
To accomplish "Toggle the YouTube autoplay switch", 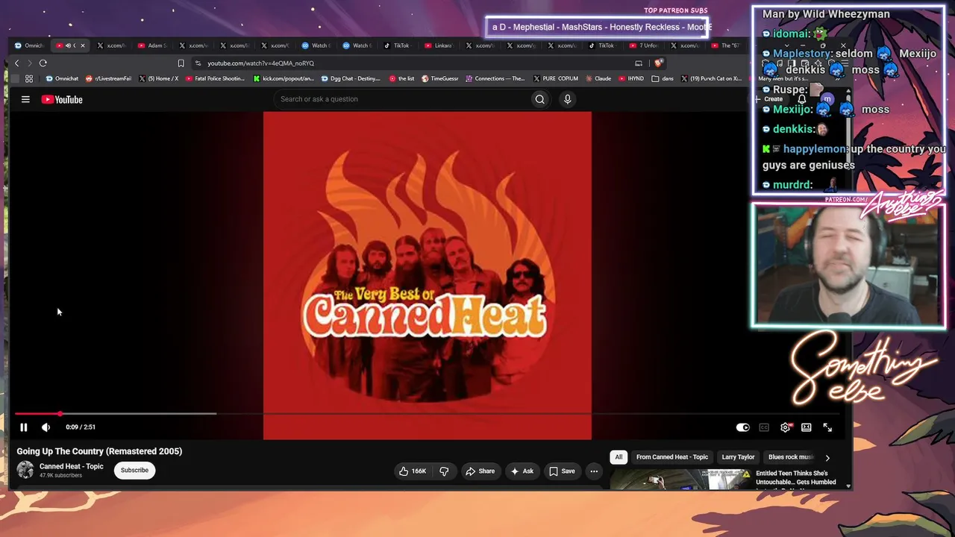I will [x=742, y=427].
